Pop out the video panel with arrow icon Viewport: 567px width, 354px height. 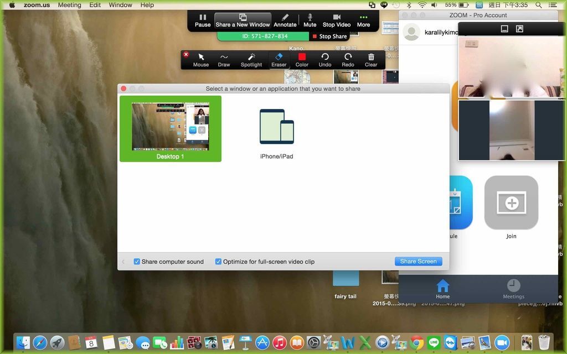click(519, 29)
